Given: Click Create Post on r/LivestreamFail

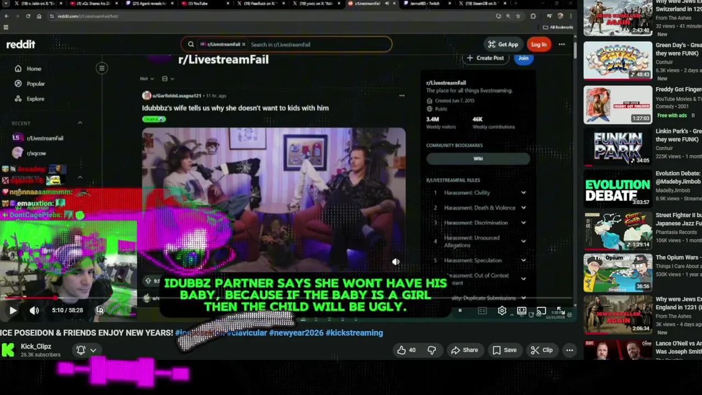Looking at the screenshot, I should click(485, 58).
